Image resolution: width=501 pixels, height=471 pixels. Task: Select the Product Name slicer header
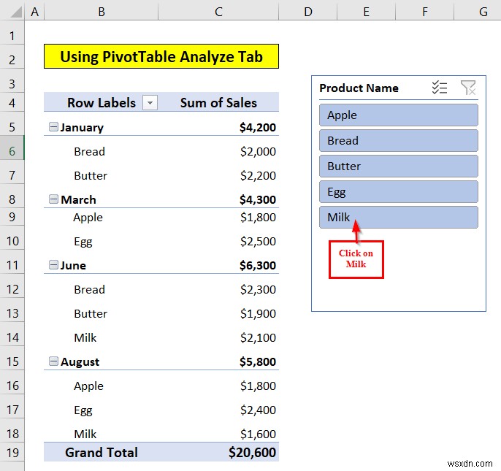[x=359, y=88]
